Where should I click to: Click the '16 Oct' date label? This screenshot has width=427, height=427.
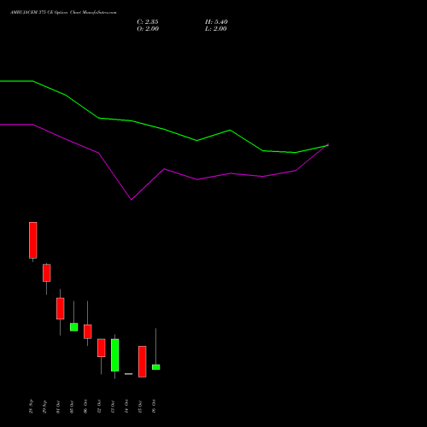click(x=154, y=407)
